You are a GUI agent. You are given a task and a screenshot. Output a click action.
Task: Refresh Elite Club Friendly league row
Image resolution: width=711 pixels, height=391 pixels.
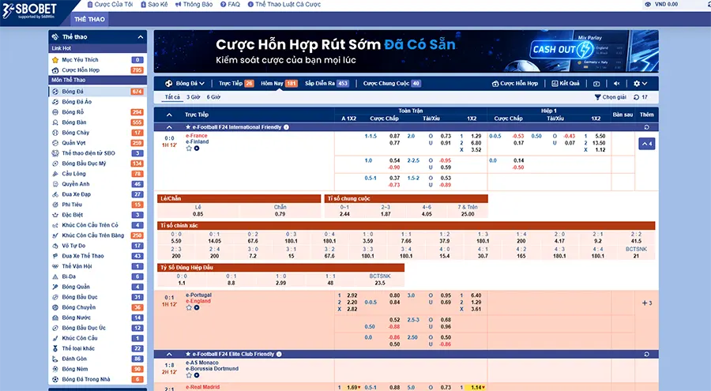point(646,354)
